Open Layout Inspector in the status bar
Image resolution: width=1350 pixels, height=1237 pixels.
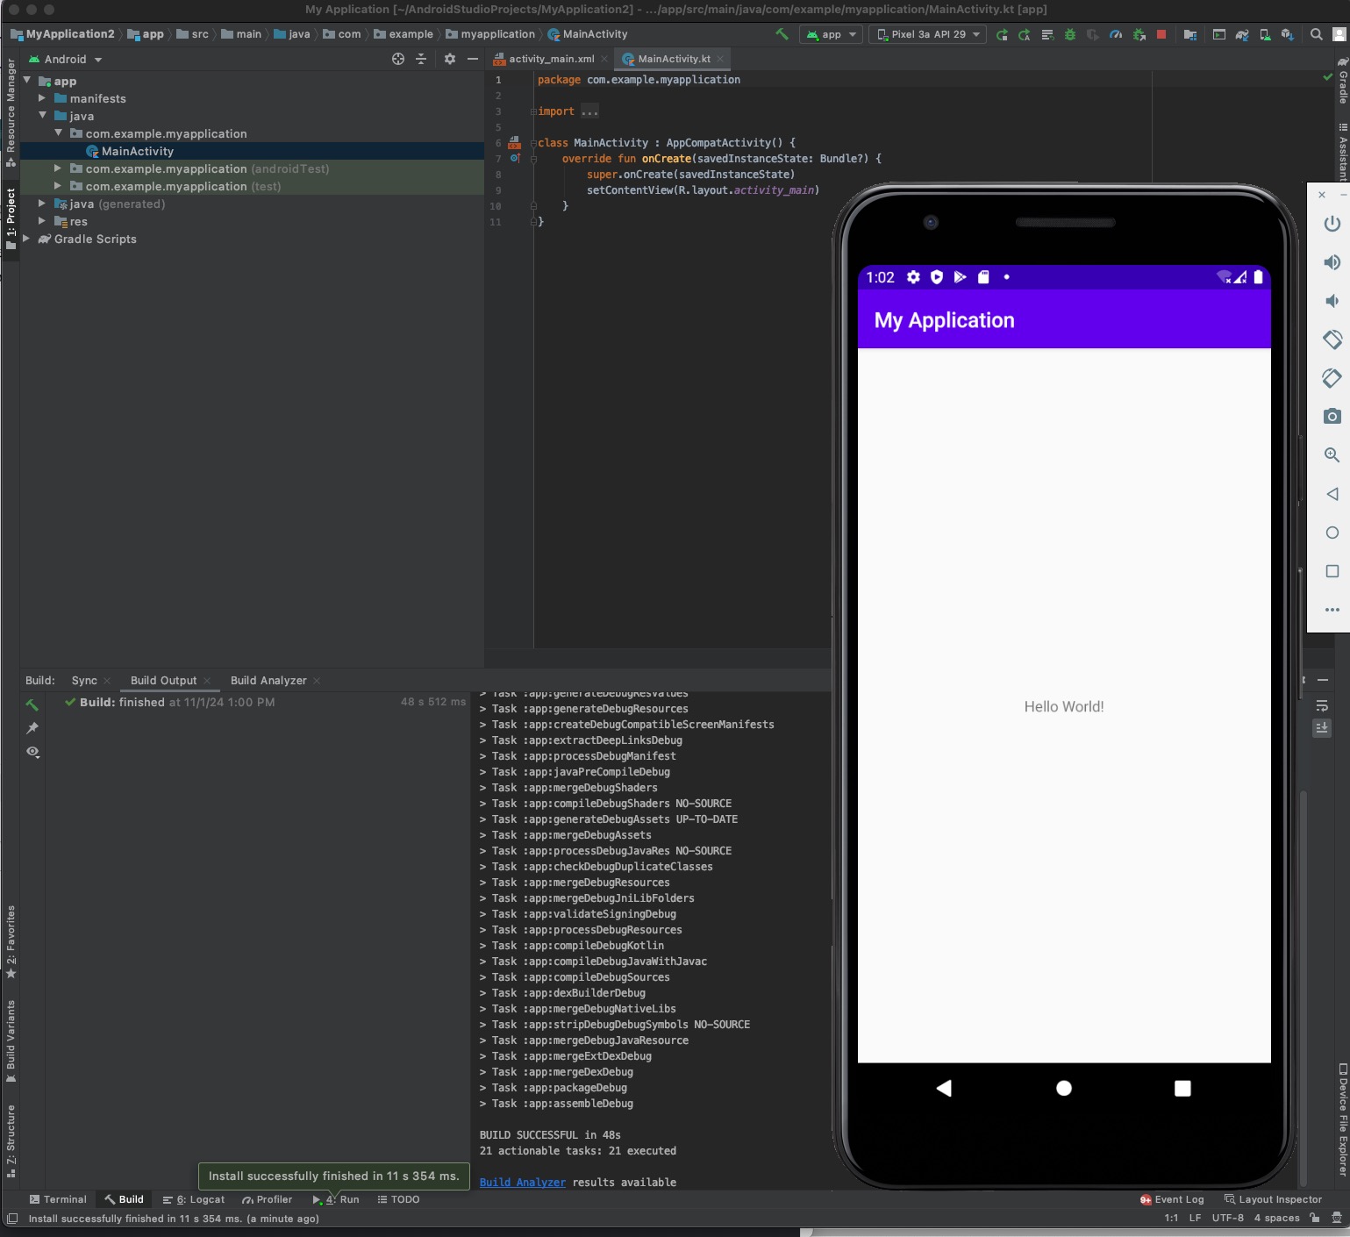[x=1280, y=1199]
